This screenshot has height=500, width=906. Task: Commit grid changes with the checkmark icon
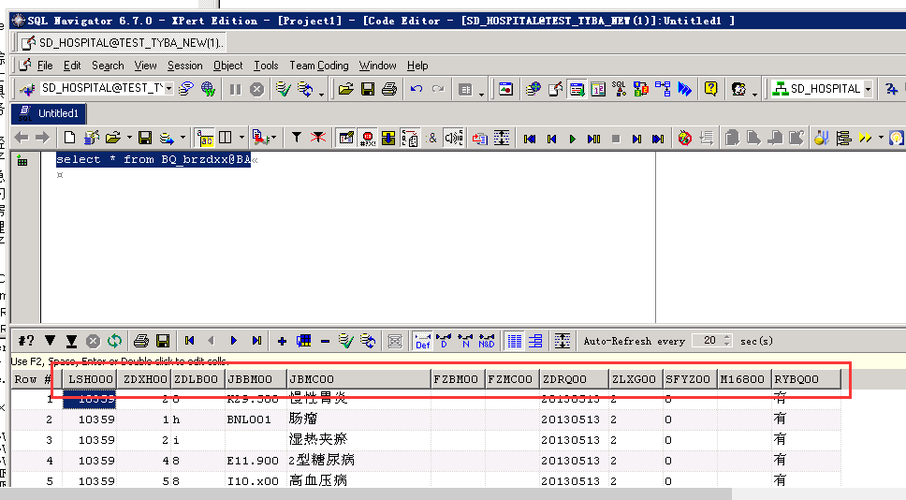tap(345, 341)
